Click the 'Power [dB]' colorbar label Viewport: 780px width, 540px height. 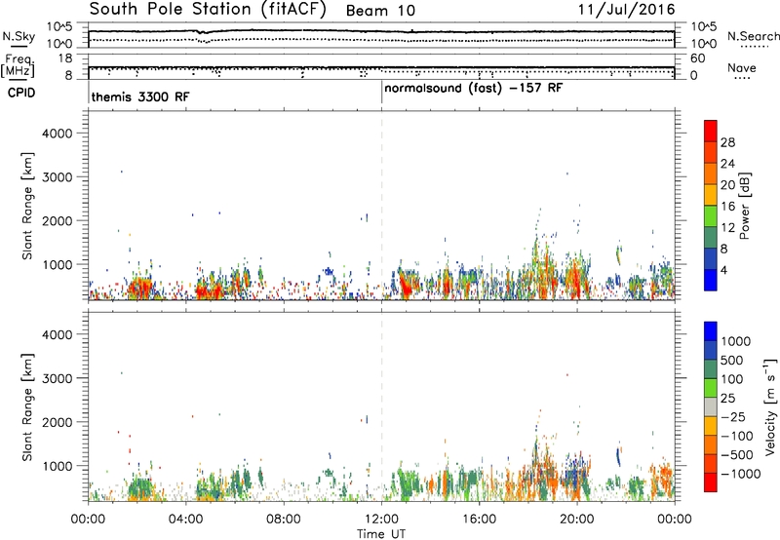click(744, 206)
